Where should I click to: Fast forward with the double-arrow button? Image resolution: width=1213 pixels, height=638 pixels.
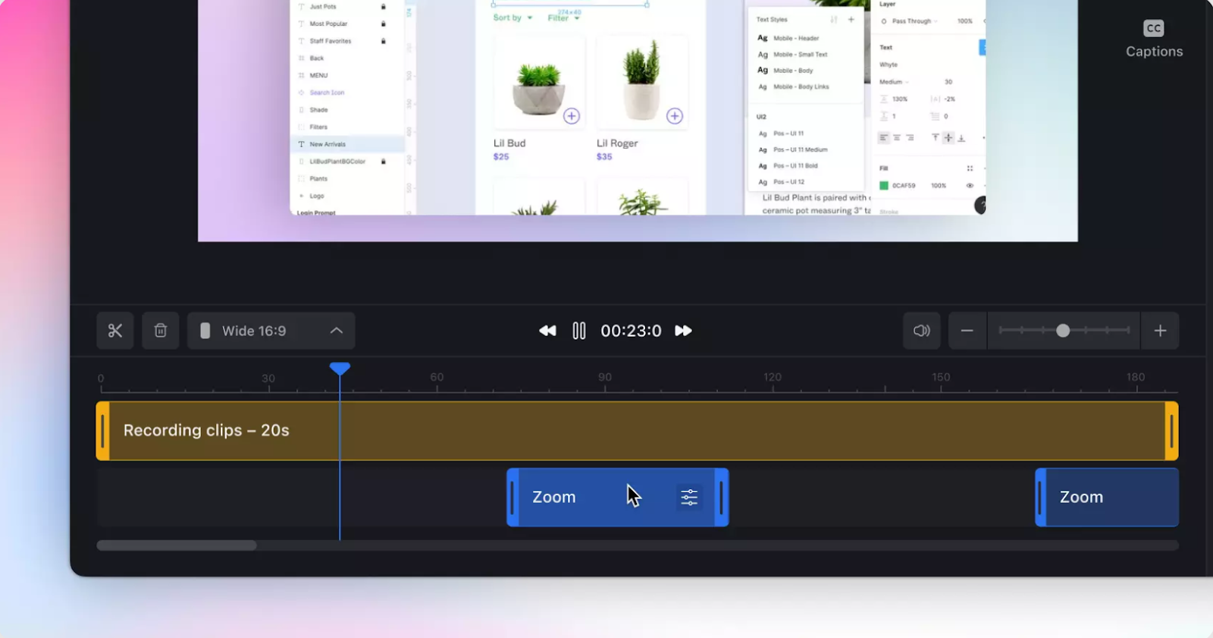pos(683,331)
